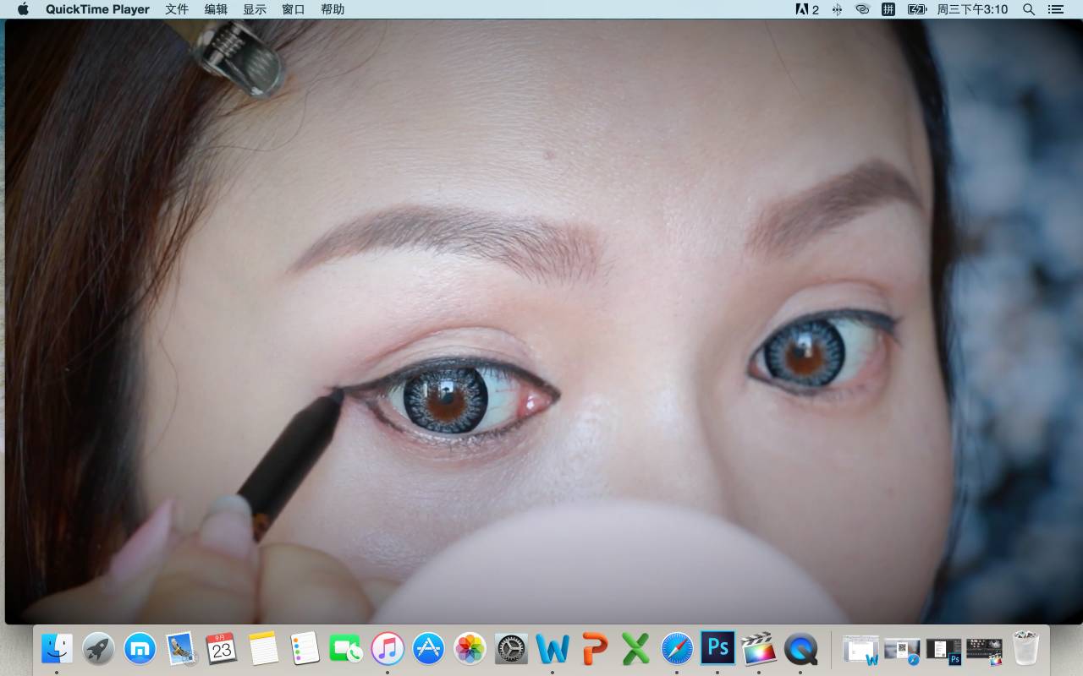Open the 拼 input method menu

point(888,9)
